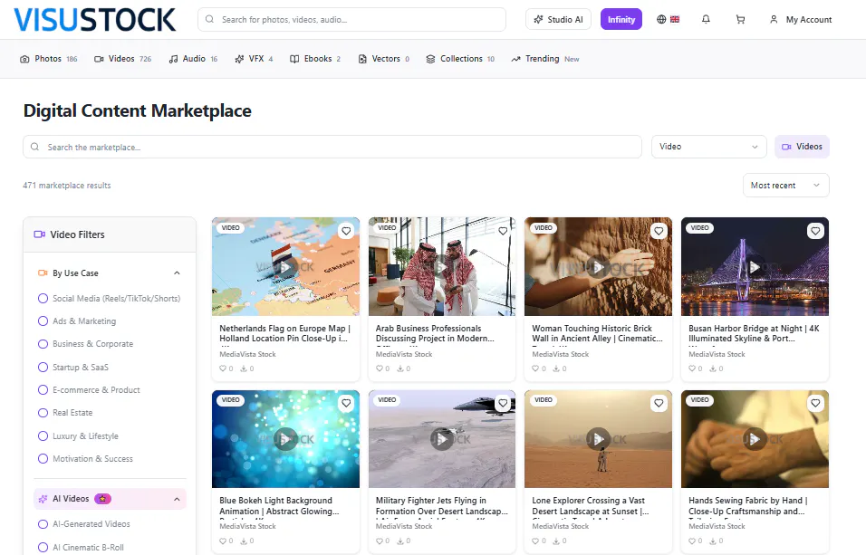Click the VISUSTOCK logo
Screen dimensions: 866x555
point(94,20)
